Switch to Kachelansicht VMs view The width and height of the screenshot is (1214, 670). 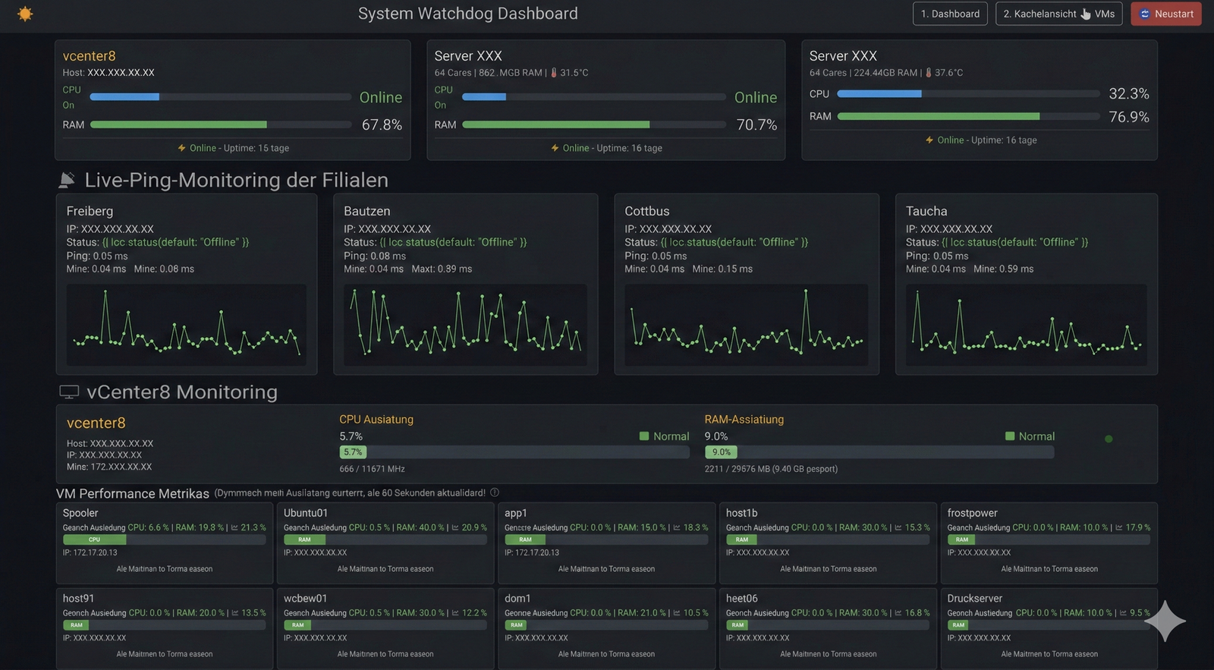pyautogui.click(x=1058, y=14)
